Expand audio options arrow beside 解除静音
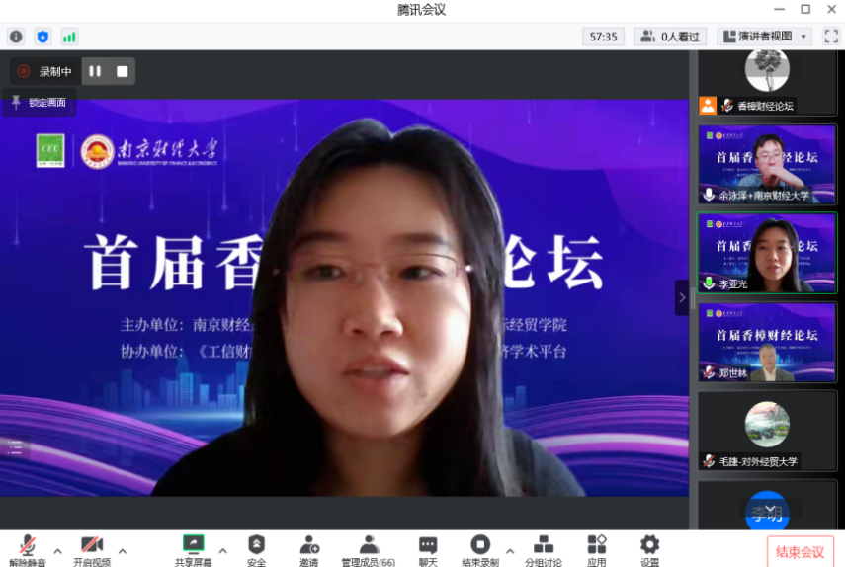Image resolution: width=845 pixels, height=567 pixels. pos(57,550)
